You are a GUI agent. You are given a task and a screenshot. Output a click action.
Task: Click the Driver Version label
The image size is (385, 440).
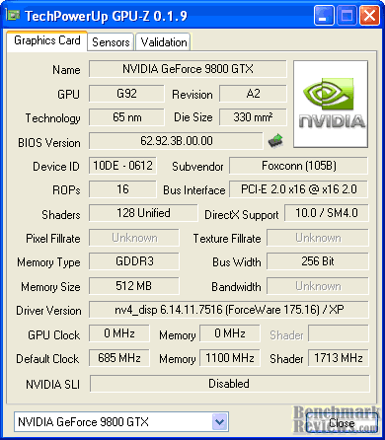pyautogui.click(x=48, y=311)
